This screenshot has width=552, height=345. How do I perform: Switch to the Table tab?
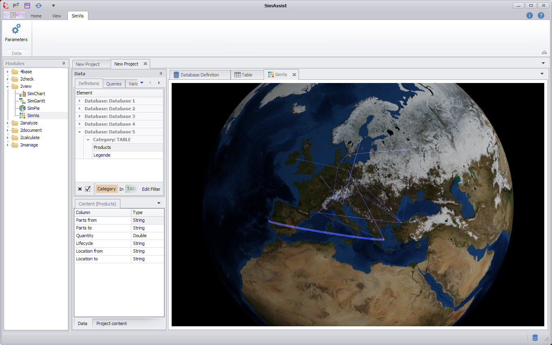coord(247,74)
